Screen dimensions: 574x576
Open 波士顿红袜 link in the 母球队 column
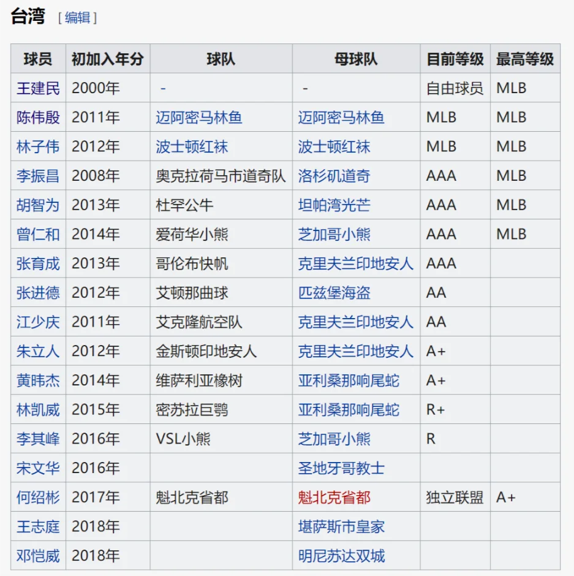(x=334, y=146)
